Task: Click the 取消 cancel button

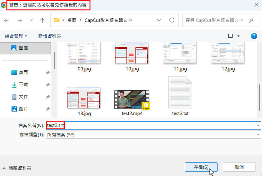Action: coord(239,167)
